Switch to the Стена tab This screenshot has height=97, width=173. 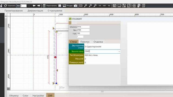click(73, 42)
